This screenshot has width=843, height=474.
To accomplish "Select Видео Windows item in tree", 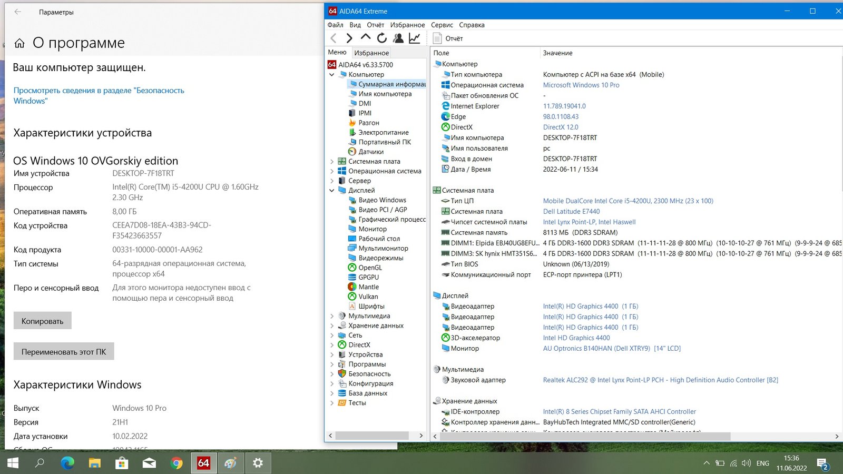I will pos(382,200).
